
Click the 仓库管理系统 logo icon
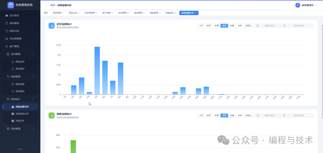(11, 5)
